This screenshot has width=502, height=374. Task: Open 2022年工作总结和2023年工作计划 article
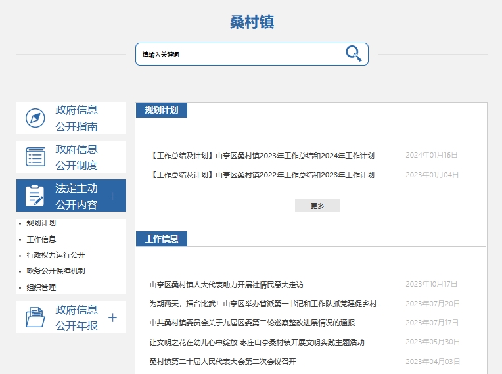[x=262, y=175]
